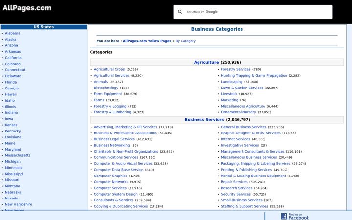Open Printing & Publishing Services
352x220 pixels.
pos(246,170)
